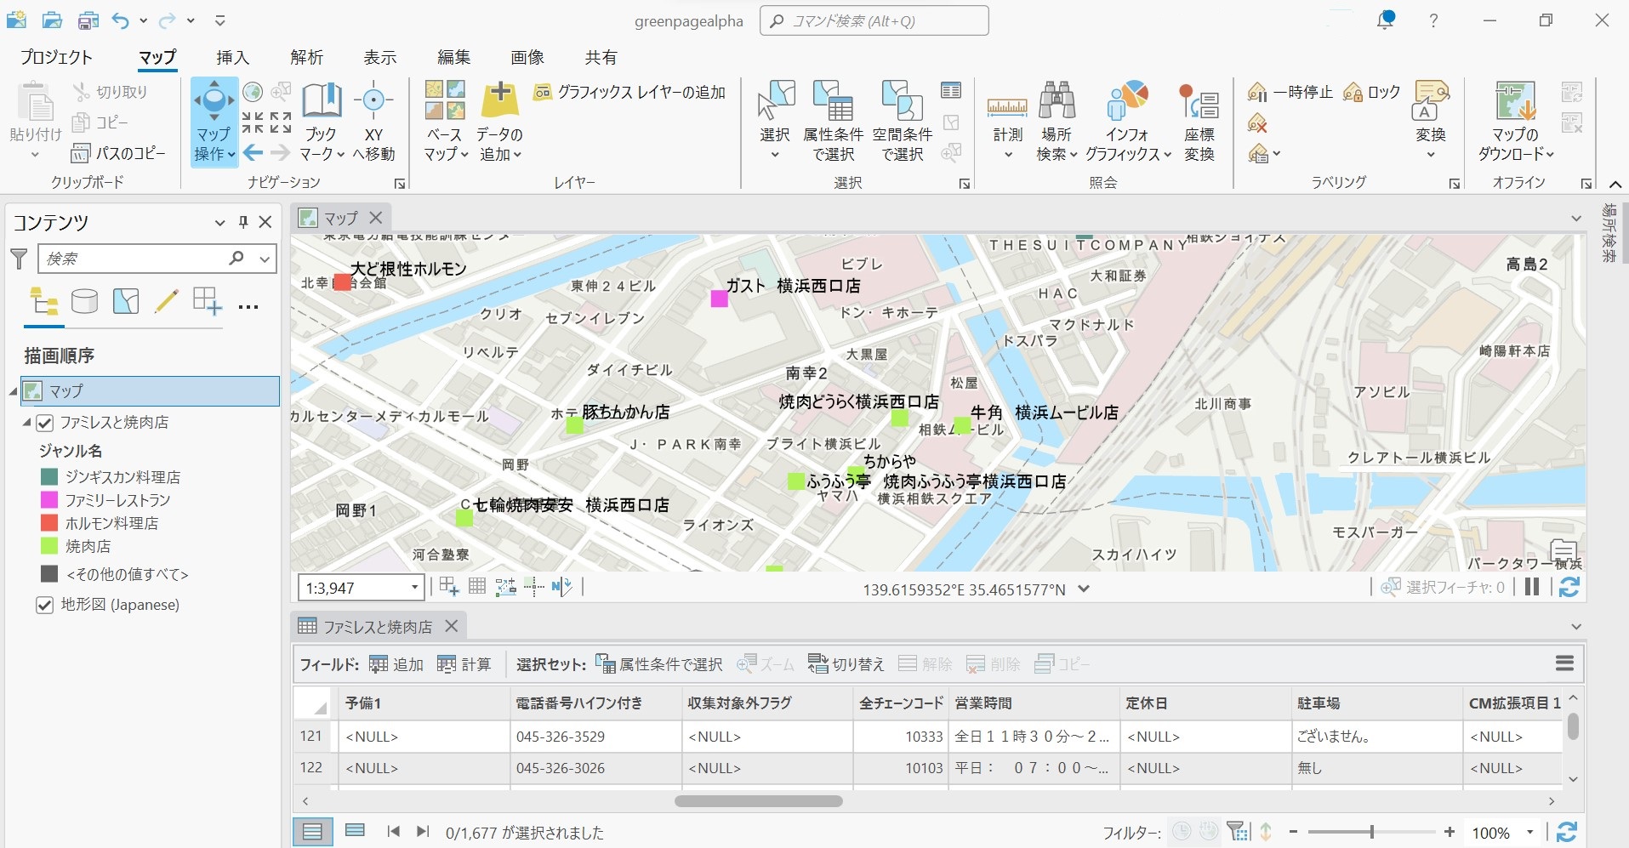Viewport: 1629px width, 848px height.
Task: Open the ブックマーク bookmarks menu
Action: [322, 122]
